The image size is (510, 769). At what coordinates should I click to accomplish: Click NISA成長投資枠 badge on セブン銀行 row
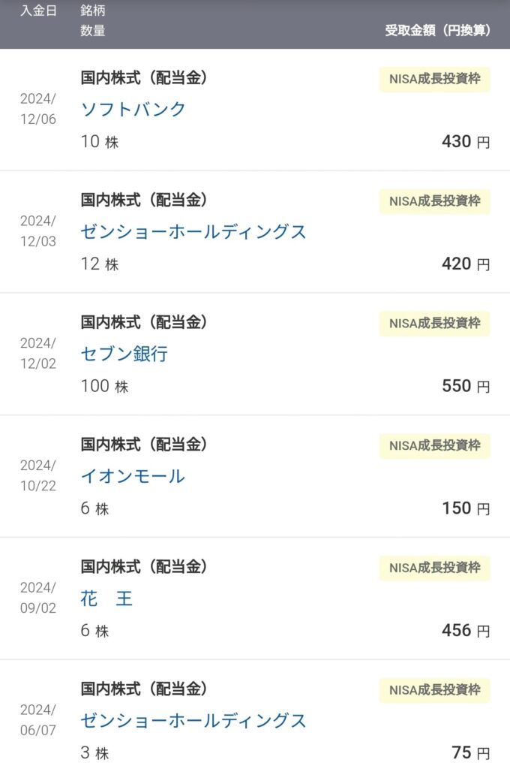coord(434,323)
